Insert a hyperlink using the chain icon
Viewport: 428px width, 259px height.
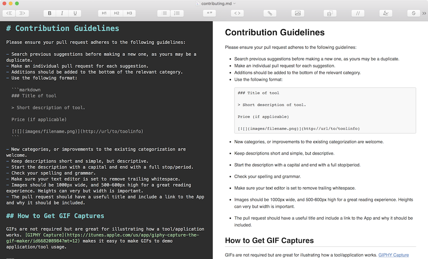click(x=270, y=13)
